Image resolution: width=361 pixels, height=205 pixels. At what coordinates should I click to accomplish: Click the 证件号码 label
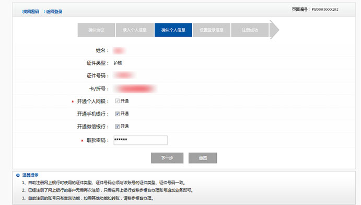[98, 75]
